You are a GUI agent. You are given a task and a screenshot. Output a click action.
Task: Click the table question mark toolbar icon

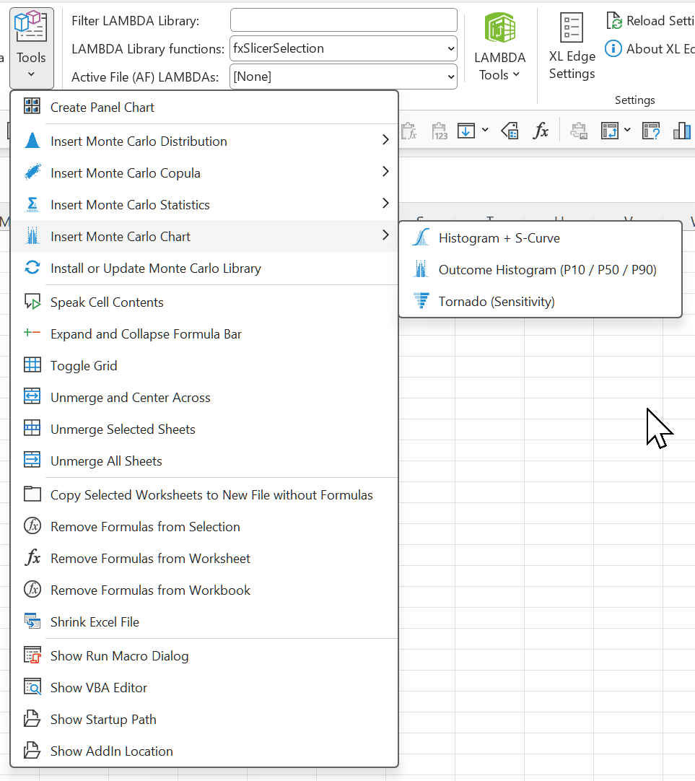pos(651,131)
